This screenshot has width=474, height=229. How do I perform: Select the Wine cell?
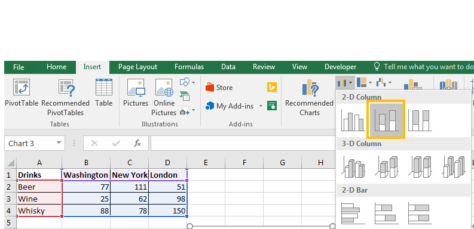tap(39, 199)
